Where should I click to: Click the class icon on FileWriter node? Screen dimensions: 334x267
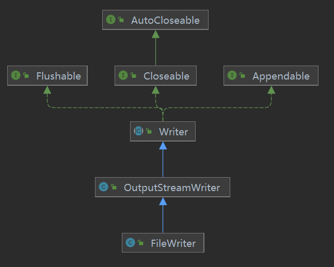(x=131, y=243)
